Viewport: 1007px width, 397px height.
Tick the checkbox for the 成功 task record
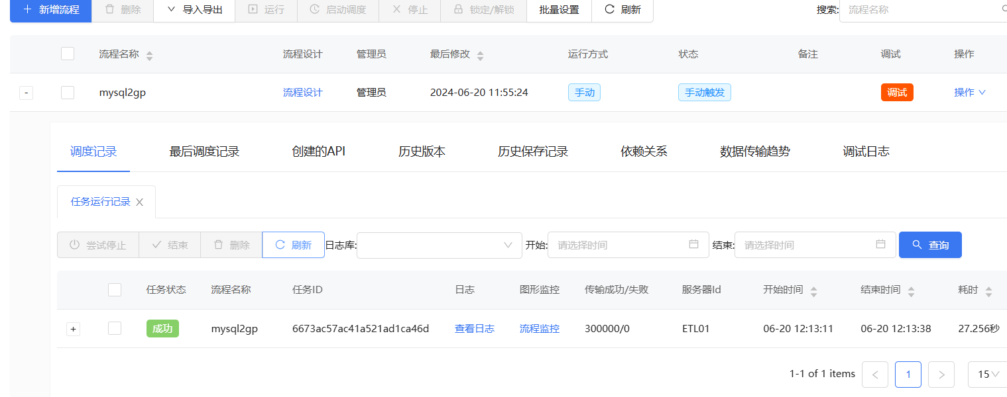(115, 328)
